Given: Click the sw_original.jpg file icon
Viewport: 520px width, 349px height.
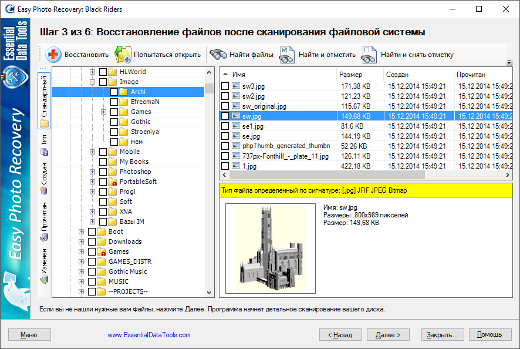Looking at the screenshot, I should click(236, 106).
